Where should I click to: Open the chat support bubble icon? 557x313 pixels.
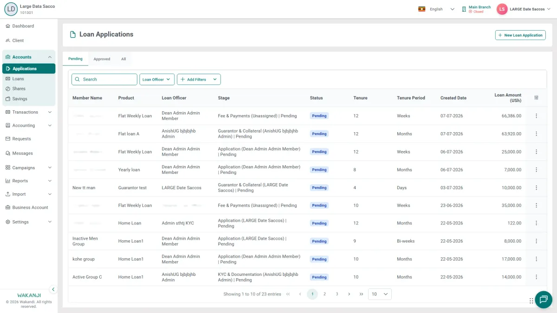544,299
